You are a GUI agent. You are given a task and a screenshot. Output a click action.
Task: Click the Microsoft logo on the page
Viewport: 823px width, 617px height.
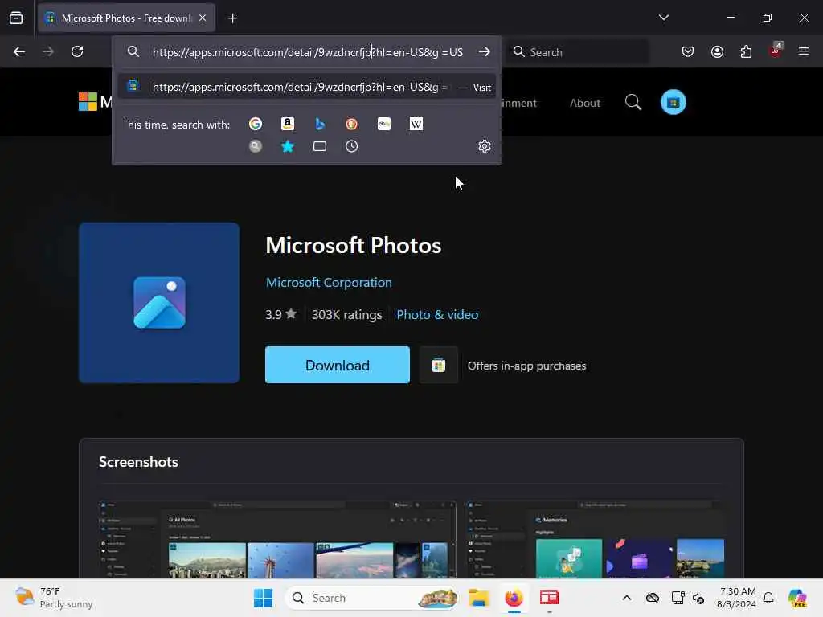coord(88,102)
